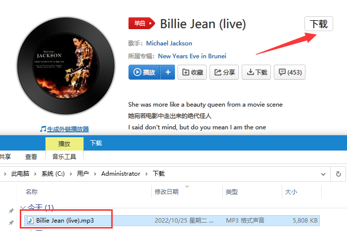
Task: Open the comments (453) button
Action: [290, 72]
